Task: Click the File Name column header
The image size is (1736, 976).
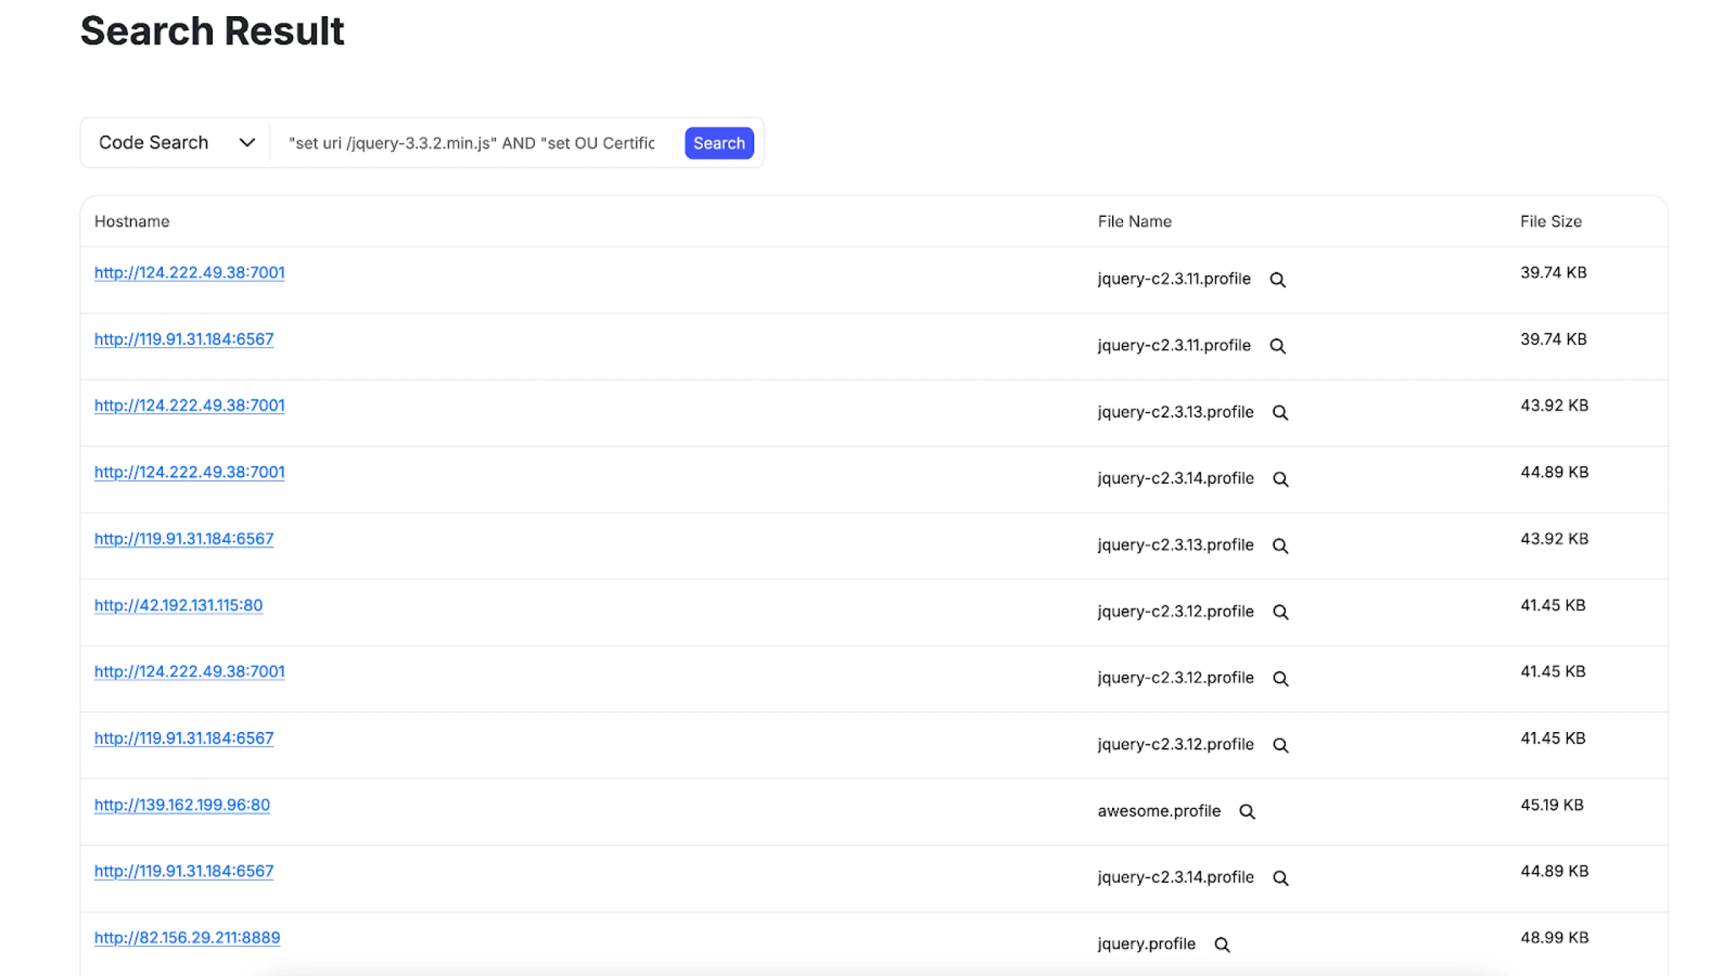Action: tap(1135, 222)
